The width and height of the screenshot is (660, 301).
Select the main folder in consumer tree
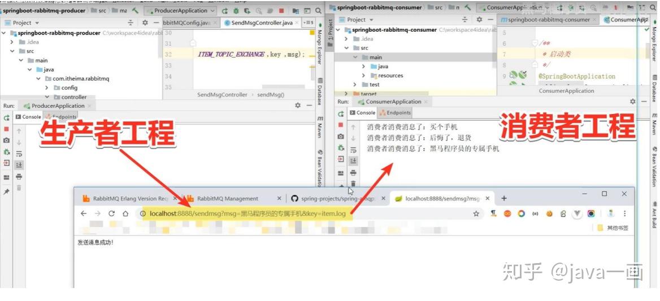tap(376, 57)
